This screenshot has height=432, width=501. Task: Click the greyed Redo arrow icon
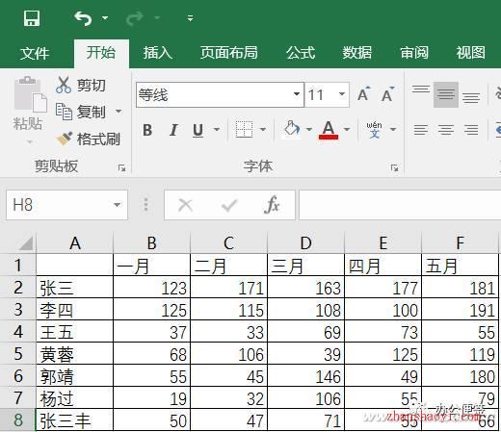(x=135, y=18)
